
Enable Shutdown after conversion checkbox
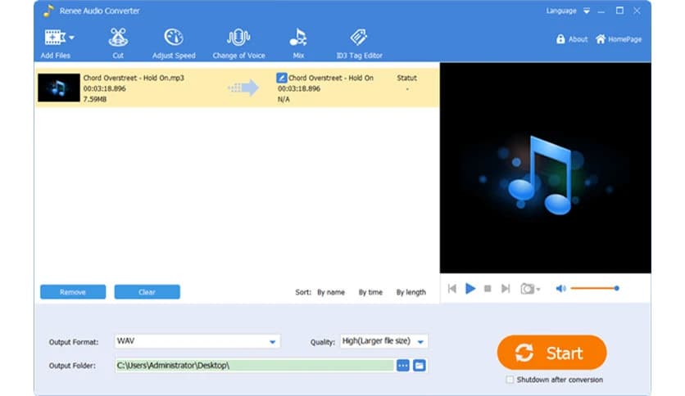510,380
